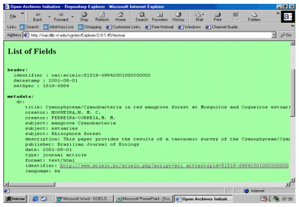Open the Search toolbar pane

(x=142, y=17)
